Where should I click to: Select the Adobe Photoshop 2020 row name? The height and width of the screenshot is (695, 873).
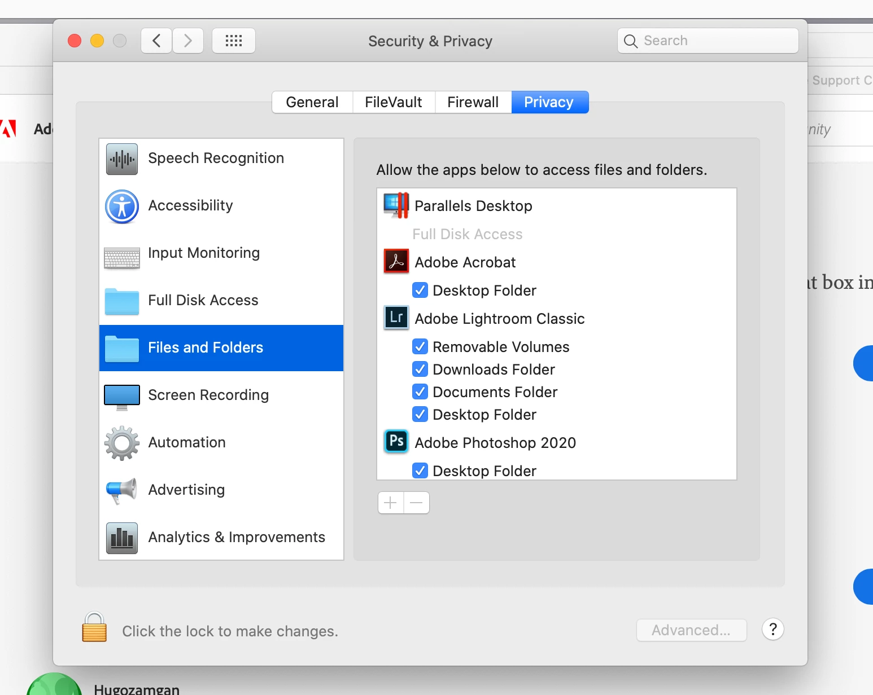(495, 443)
